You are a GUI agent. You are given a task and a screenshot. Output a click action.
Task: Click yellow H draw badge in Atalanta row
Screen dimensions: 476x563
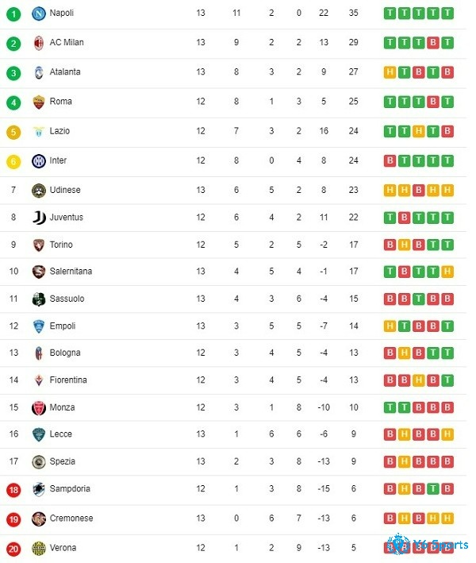390,72
